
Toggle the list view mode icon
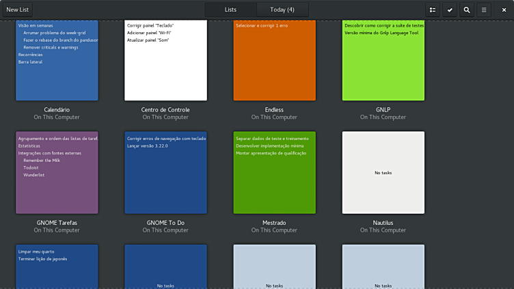click(x=433, y=10)
